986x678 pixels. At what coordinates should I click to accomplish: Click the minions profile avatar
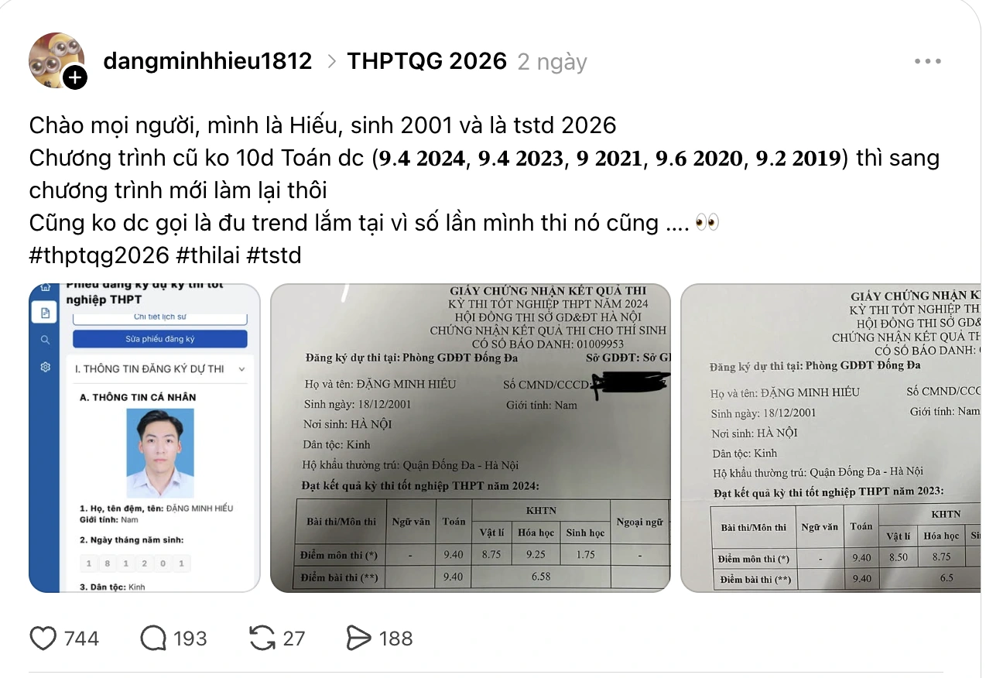pos(56,60)
